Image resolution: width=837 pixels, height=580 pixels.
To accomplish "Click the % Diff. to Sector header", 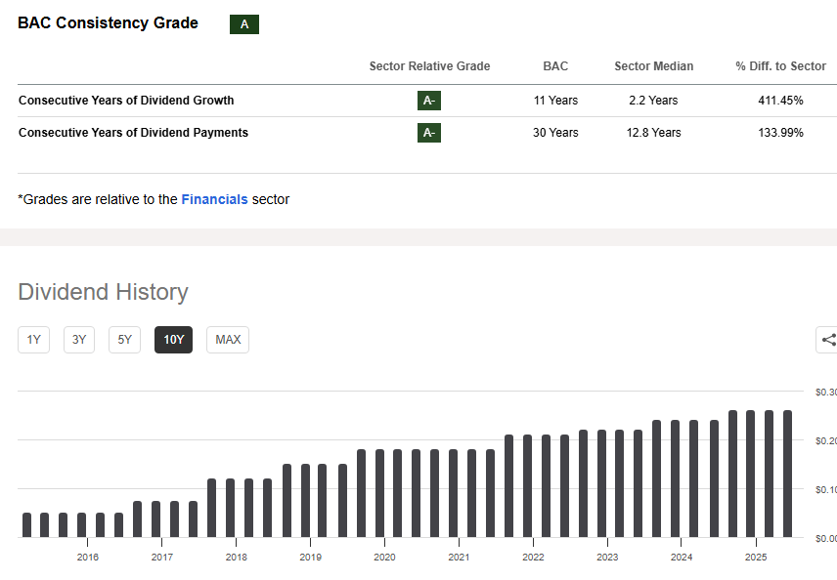I will pos(779,65).
